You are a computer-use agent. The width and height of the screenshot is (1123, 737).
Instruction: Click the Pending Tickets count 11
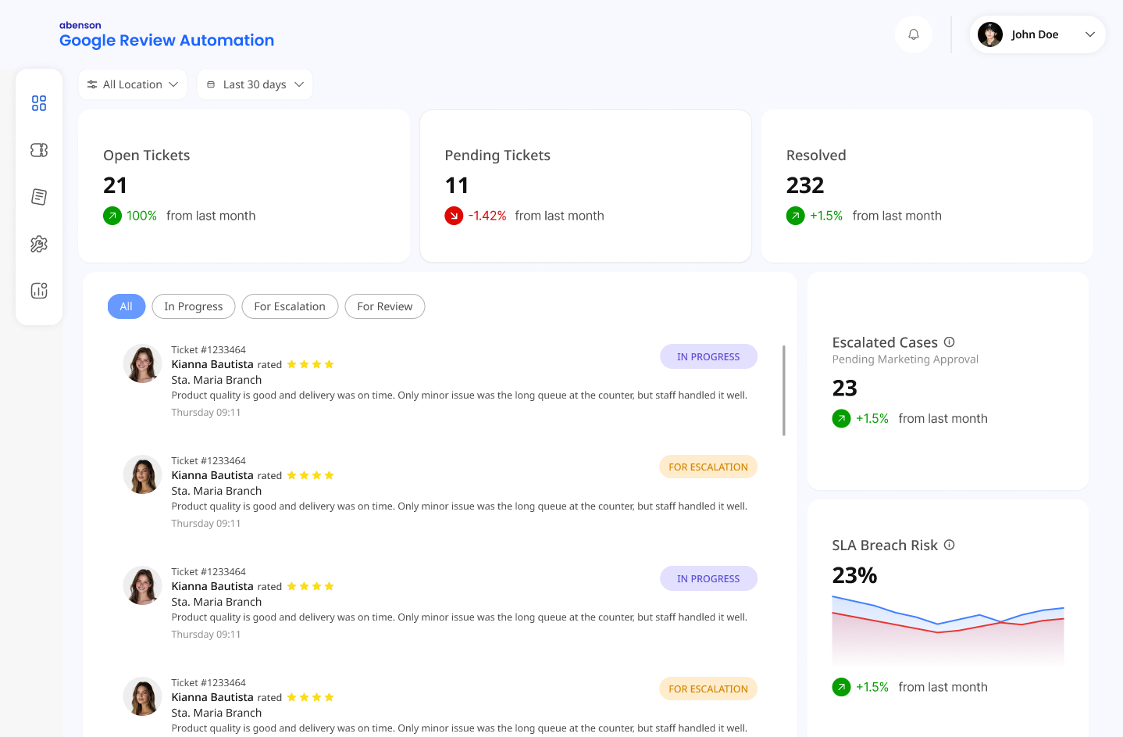[457, 185]
